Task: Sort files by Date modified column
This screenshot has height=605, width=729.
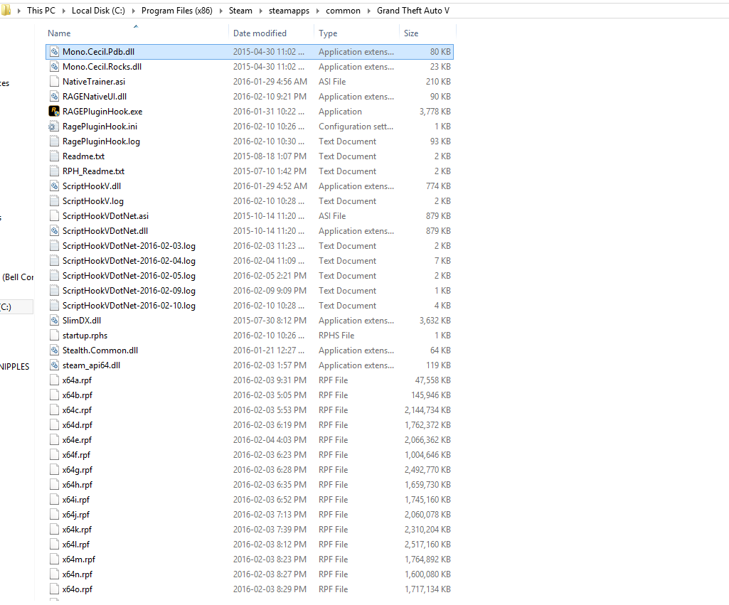Action: pos(260,33)
